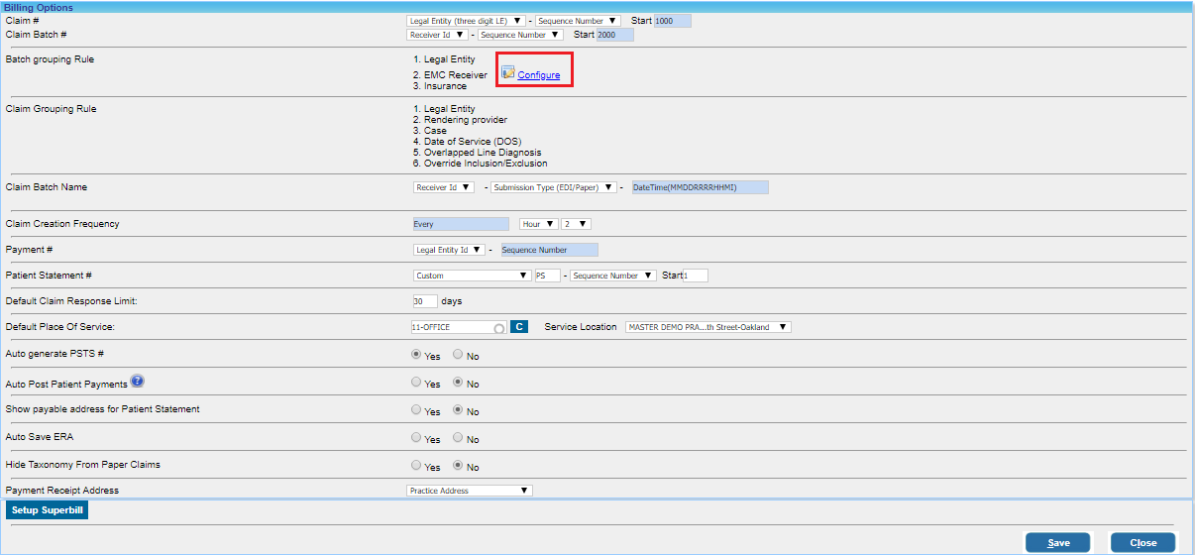Open the Submission Type (EDI/Paper) dropdown
The image size is (1195, 555).
pos(553,187)
